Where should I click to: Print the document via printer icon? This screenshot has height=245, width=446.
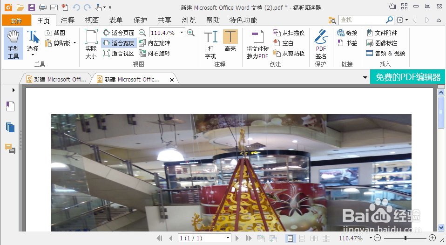(x=43, y=7)
